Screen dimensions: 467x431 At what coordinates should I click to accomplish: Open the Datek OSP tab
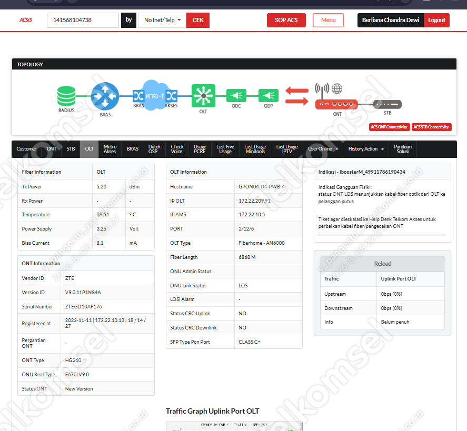154,149
